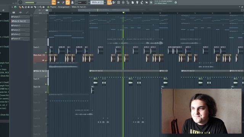Select Pattern 4 in the picker list

pos(20,30)
